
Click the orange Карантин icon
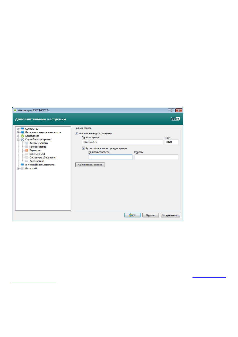(x=27, y=150)
